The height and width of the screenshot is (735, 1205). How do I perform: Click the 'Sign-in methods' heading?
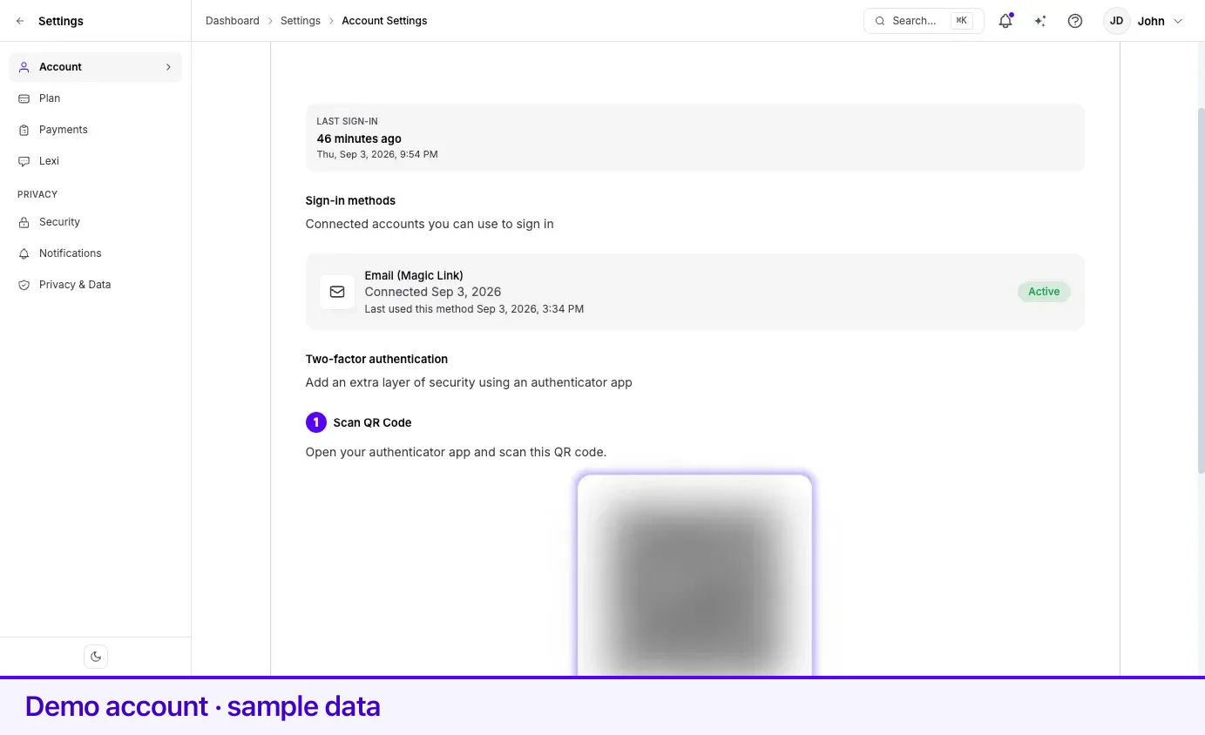pyautogui.click(x=350, y=200)
